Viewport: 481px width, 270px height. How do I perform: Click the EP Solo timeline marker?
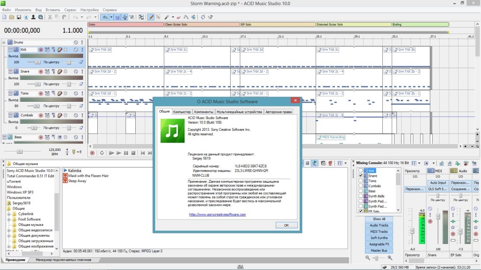pos(278,24)
